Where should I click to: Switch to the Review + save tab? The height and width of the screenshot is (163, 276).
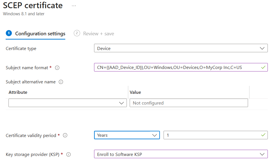(x=94, y=33)
